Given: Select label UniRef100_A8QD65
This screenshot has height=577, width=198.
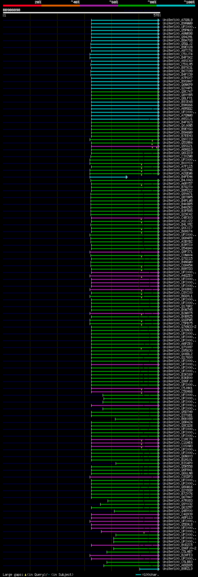Looking at the screenshot, I should (x=178, y=565).
